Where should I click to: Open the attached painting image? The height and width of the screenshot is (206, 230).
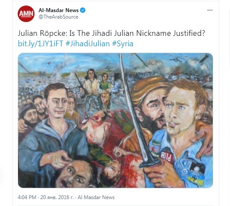click(x=115, y=120)
